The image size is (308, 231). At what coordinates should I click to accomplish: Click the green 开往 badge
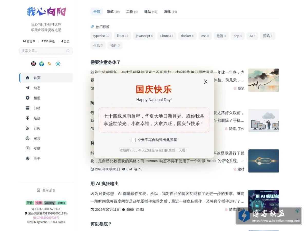tap(30, 203)
